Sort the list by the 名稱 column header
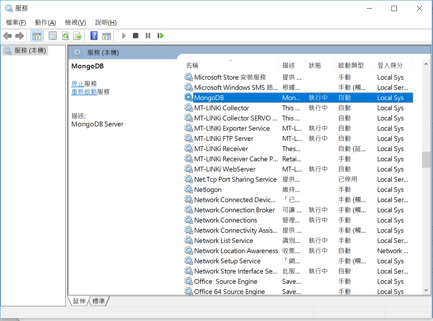 coord(192,65)
